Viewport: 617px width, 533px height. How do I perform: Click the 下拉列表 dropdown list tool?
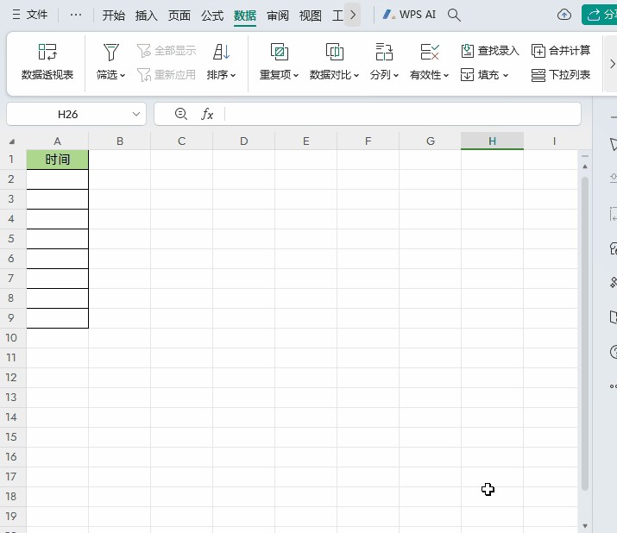coord(561,75)
